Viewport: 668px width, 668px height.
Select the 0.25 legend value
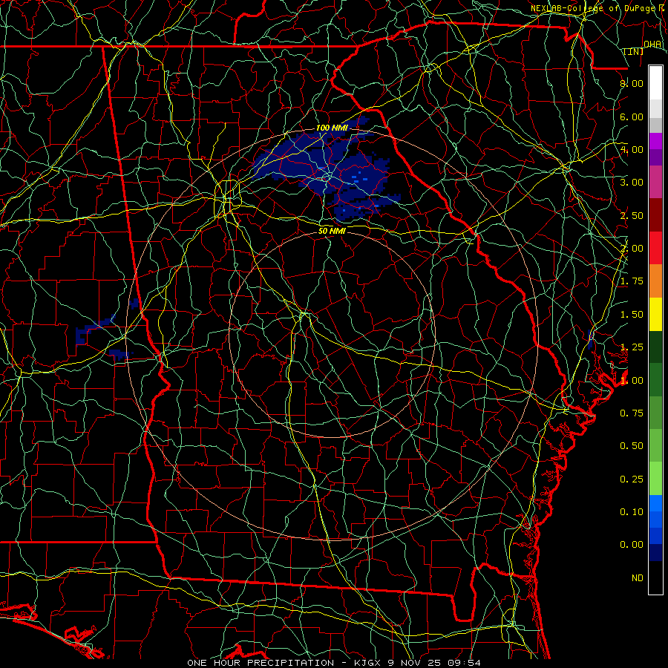632,479
